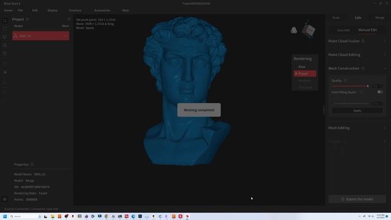Open Microsoft Edge from the taskbar
The width and height of the screenshot is (391, 220).
coord(133,216)
